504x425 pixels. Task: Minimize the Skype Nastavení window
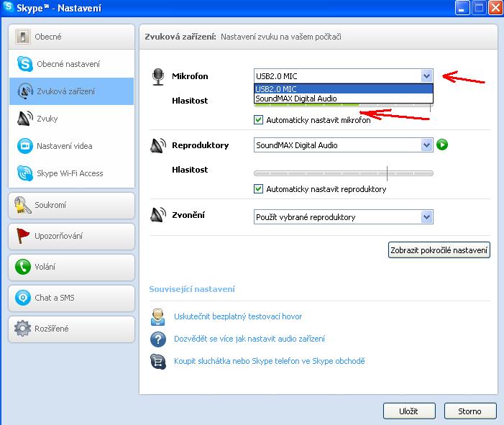pyautogui.click(x=462, y=8)
